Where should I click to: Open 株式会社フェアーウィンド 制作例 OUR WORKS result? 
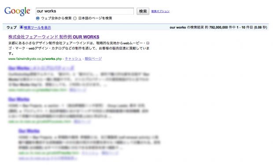pyautogui.click(x=54, y=37)
